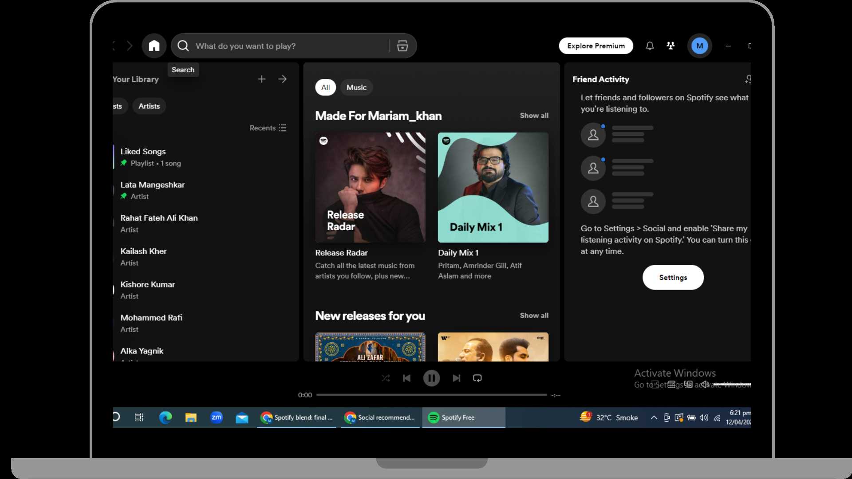The height and width of the screenshot is (479, 852).
Task: Filter the library by Artists
Action: click(x=149, y=106)
